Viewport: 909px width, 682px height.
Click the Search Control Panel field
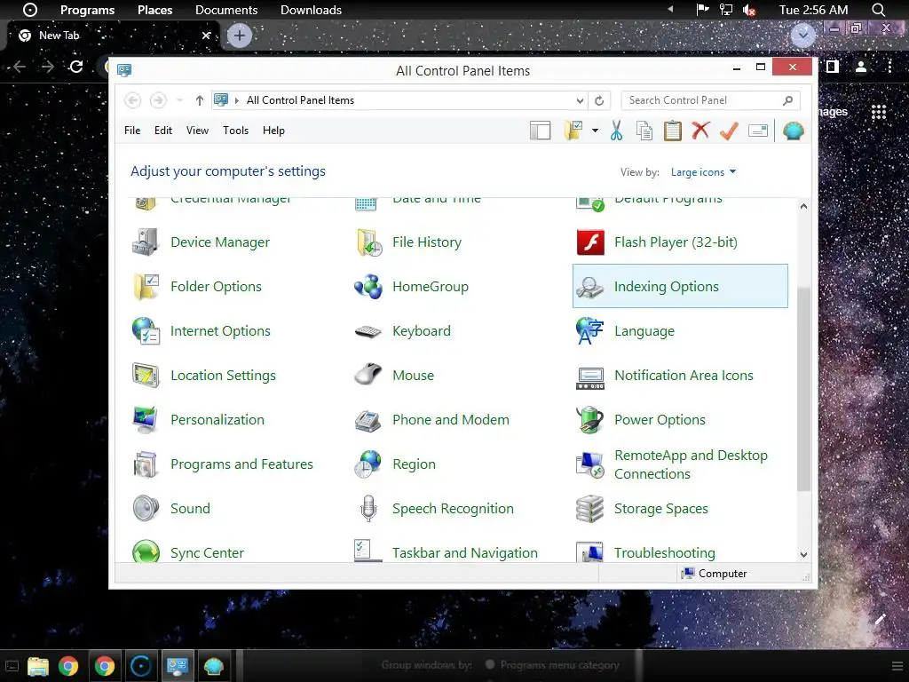point(711,100)
